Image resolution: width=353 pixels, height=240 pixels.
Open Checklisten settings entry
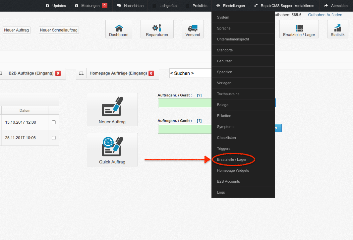(x=243, y=138)
